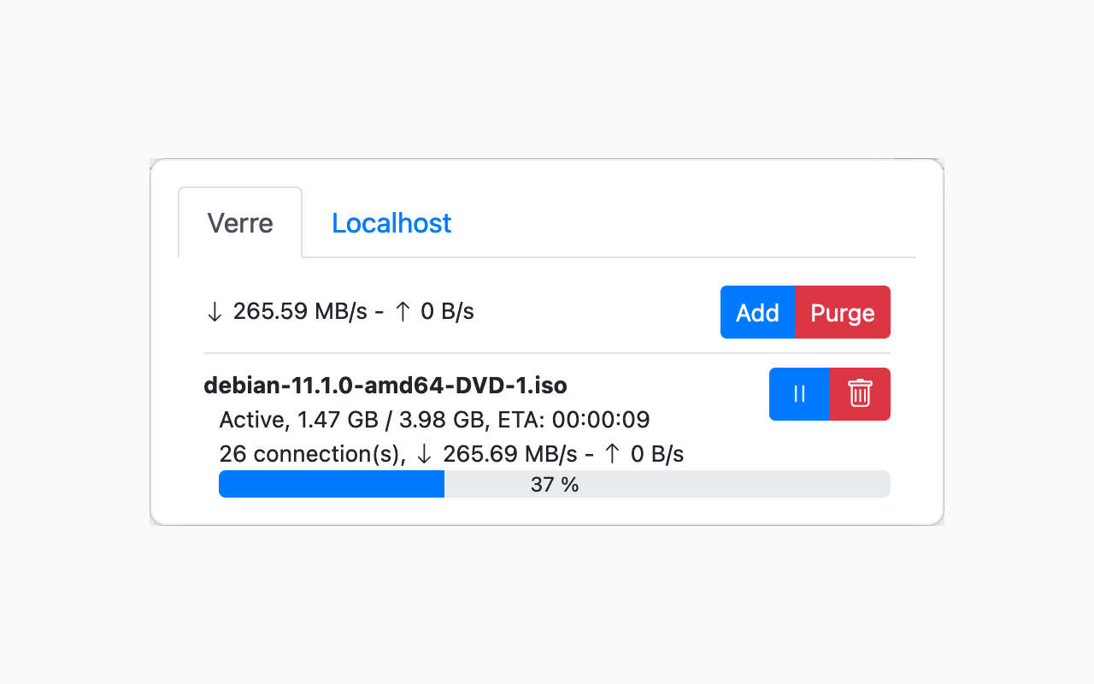This screenshot has height=684, width=1094.
Task: Click the Add button
Action: [757, 312]
